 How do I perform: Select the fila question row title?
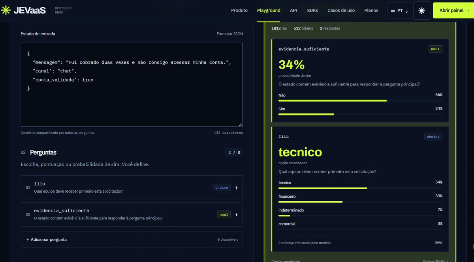(x=39, y=184)
